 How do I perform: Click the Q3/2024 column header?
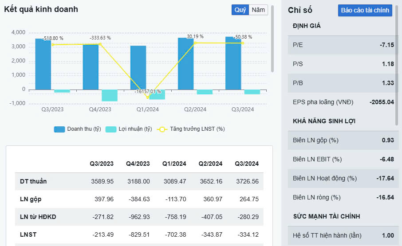pos(248,164)
